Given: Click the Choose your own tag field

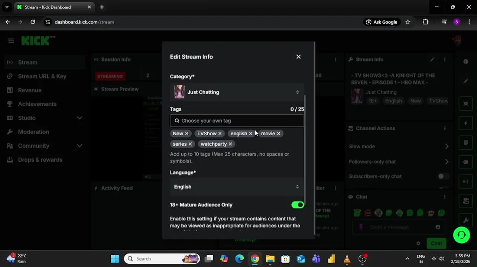Looking at the screenshot, I should 237,121.
